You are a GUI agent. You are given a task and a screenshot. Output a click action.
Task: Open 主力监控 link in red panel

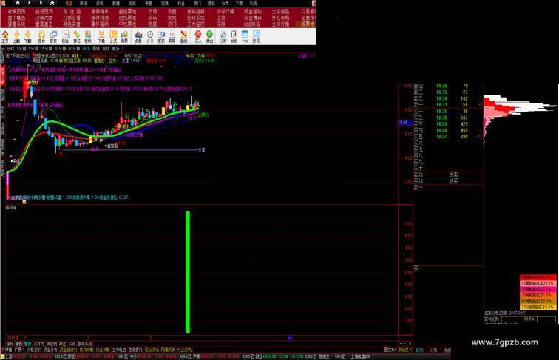(x=196, y=24)
